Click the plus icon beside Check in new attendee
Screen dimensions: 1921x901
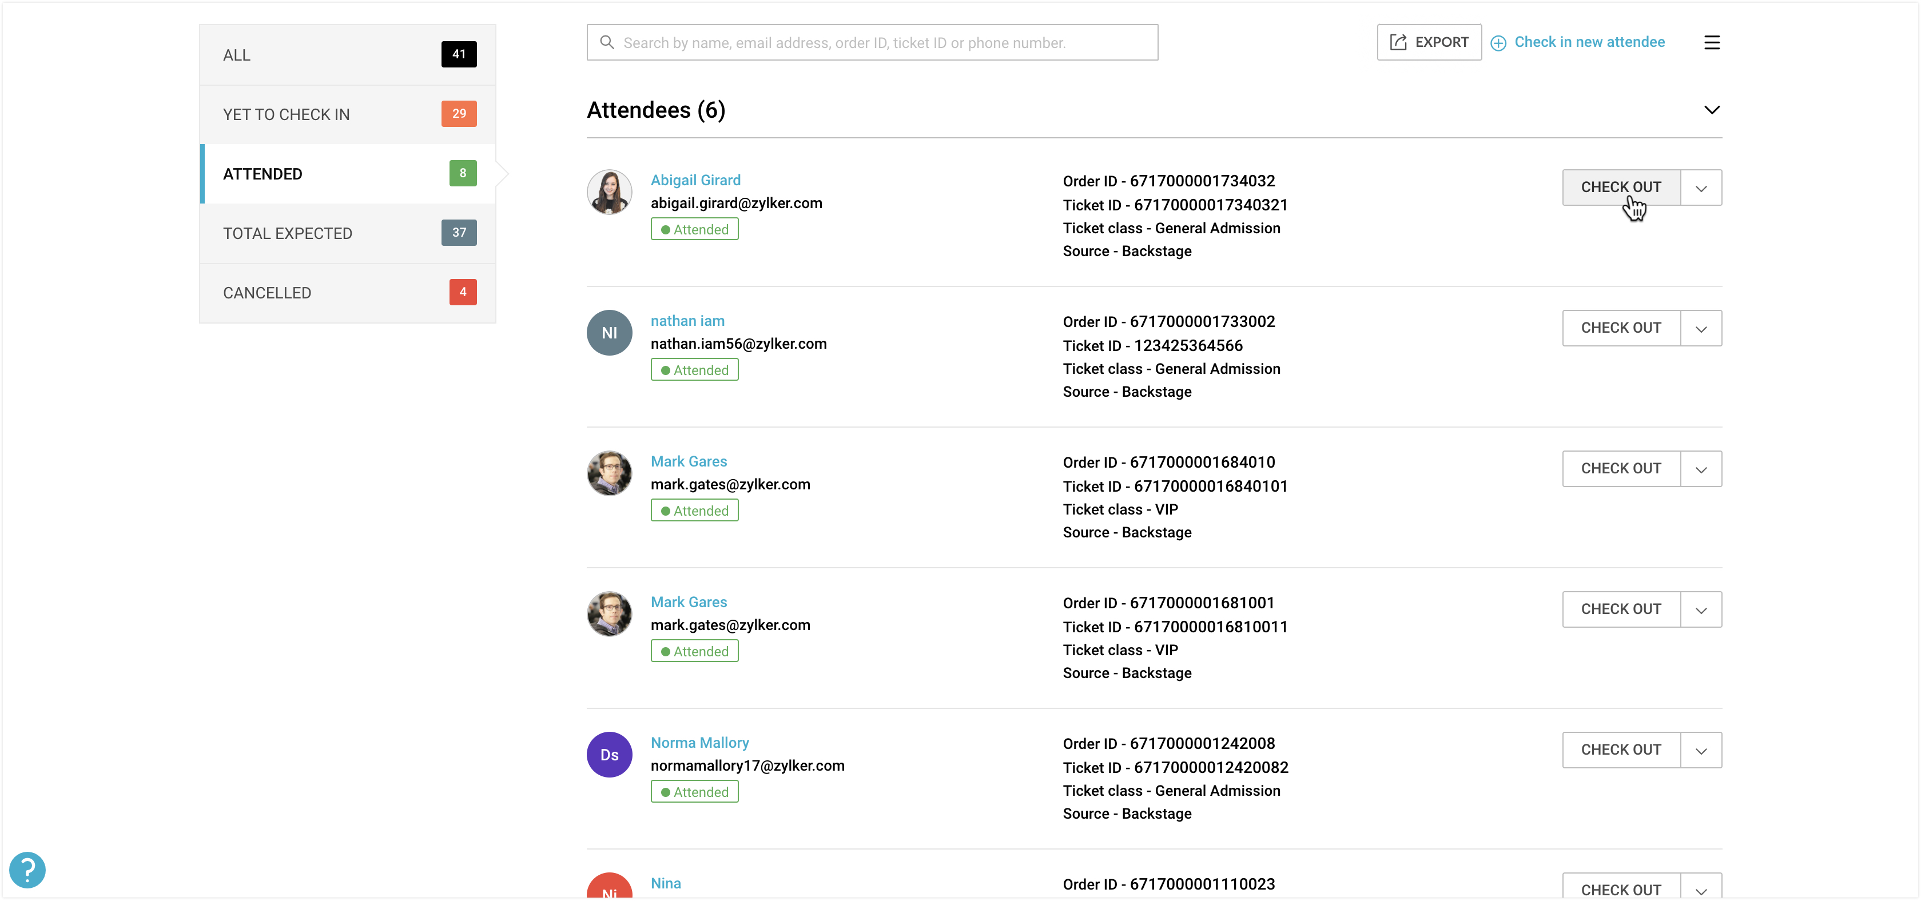[x=1498, y=43]
